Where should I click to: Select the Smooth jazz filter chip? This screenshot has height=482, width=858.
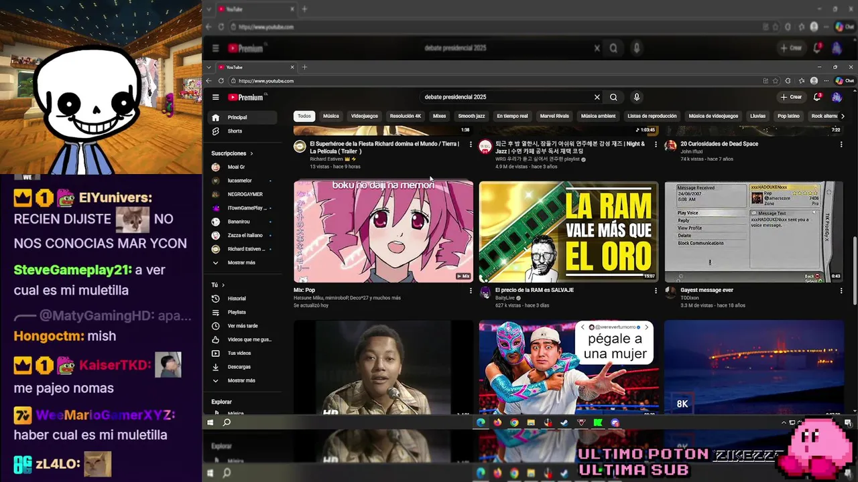coord(471,116)
